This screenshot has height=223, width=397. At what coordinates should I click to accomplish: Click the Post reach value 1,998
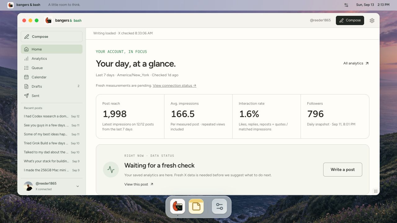[x=115, y=114]
